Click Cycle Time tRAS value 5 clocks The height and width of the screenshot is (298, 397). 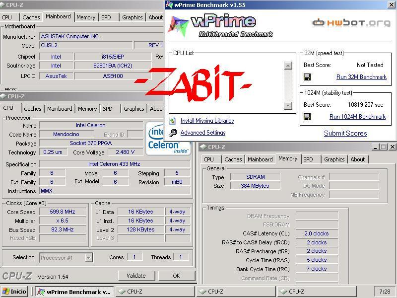click(x=317, y=260)
